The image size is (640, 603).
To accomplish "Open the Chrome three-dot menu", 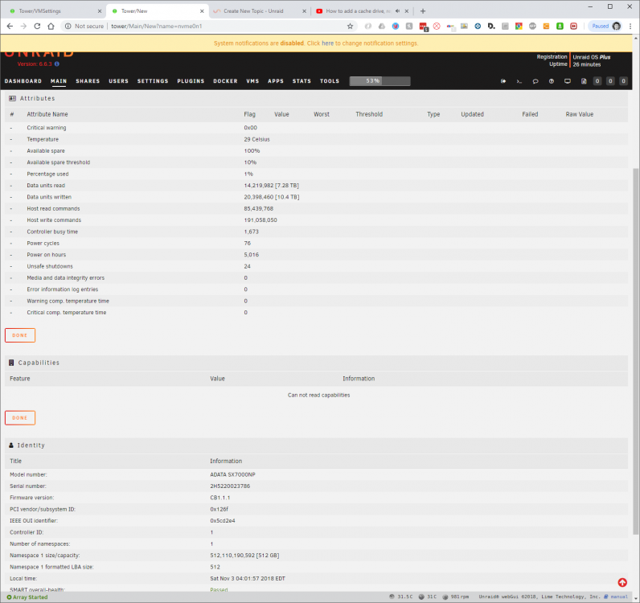I will coord(630,26).
